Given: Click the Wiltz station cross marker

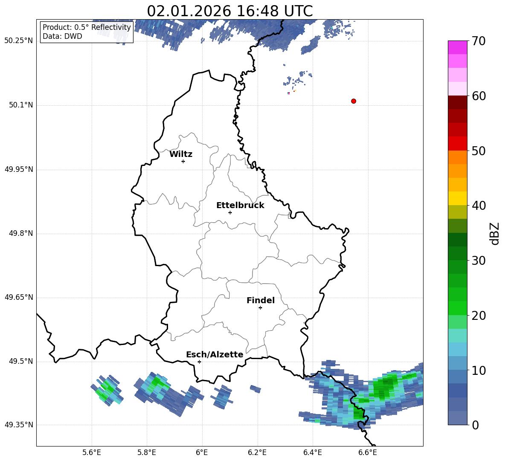Looking at the screenshot, I should click(183, 161).
